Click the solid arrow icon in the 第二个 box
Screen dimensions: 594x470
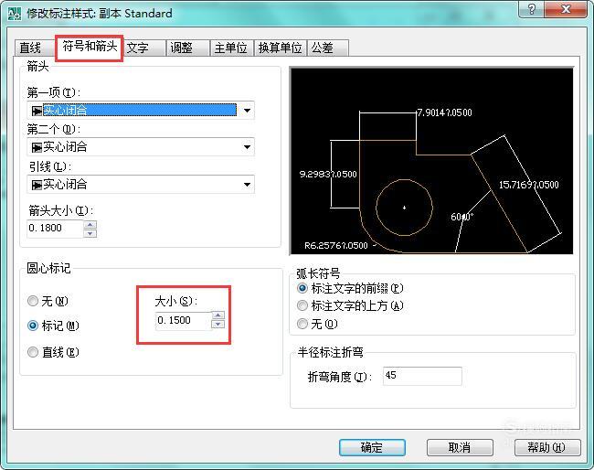click(x=37, y=147)
